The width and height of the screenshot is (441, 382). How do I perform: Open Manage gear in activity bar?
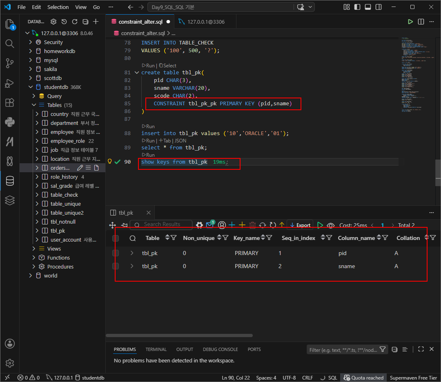pos(9,363)
